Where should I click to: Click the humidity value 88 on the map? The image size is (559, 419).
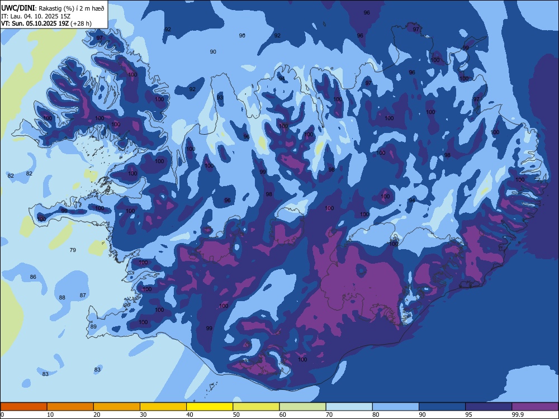[x=62, y=298]
